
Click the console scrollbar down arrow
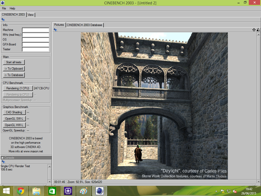[49, 181]
